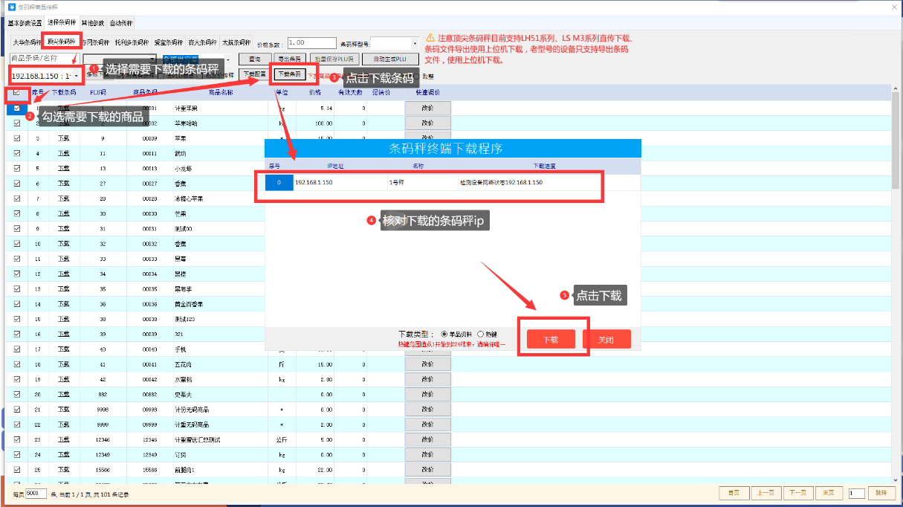
Task: Switch to the 自动传秤 tab
Action: tap(121, 23)
